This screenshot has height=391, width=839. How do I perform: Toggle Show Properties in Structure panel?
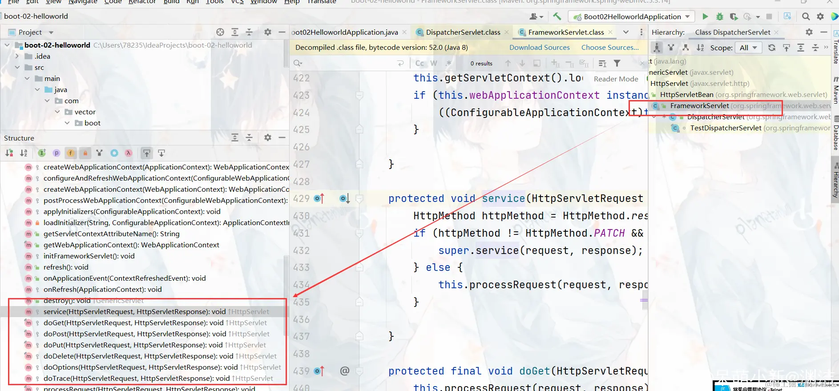tap(56, 153)
